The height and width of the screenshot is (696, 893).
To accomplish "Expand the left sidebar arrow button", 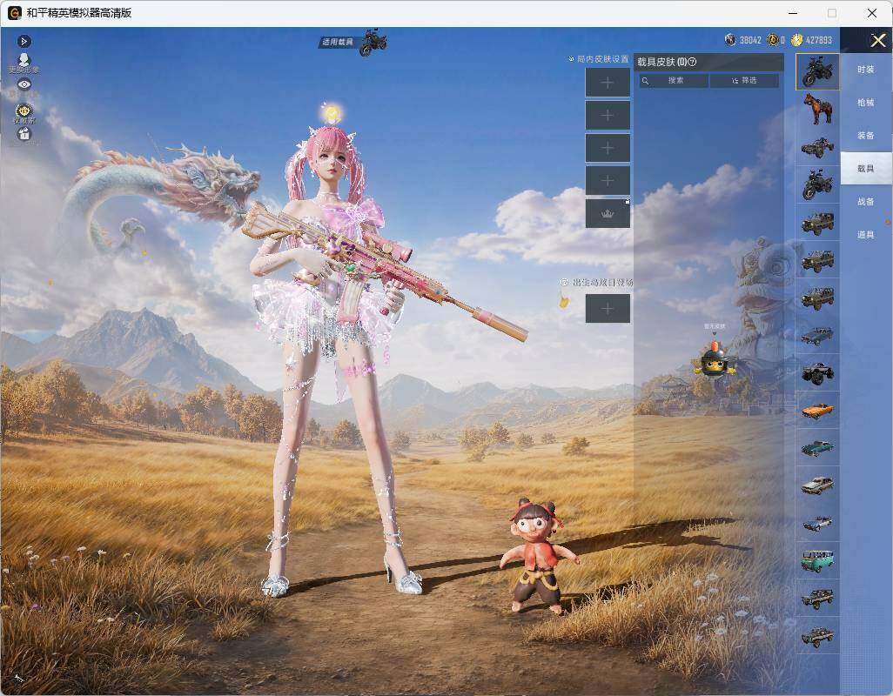I will [x=23, y=41].
